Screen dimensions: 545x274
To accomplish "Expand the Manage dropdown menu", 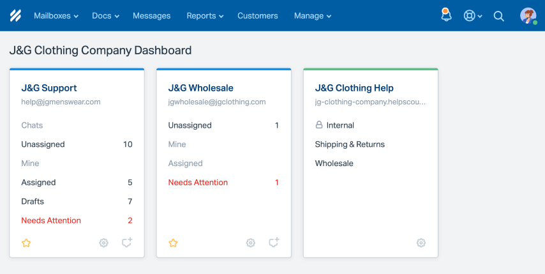I will (x=312, y=16).
